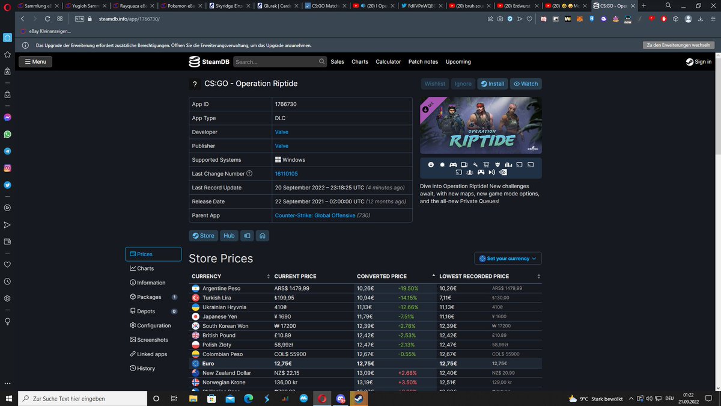The image size is (721, 406).
Task: Sort by the Currency column
Action: click(x=230, y=276)
